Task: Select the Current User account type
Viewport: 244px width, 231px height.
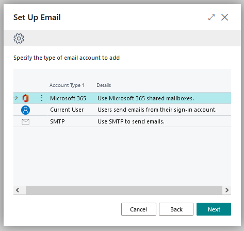Action: [67, 110]
